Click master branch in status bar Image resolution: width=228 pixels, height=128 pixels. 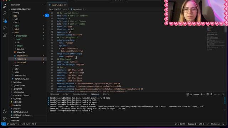[x=12, y=124]
